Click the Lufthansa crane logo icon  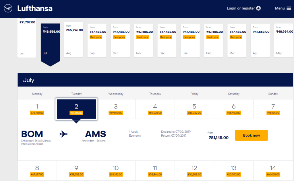[8, 8]
